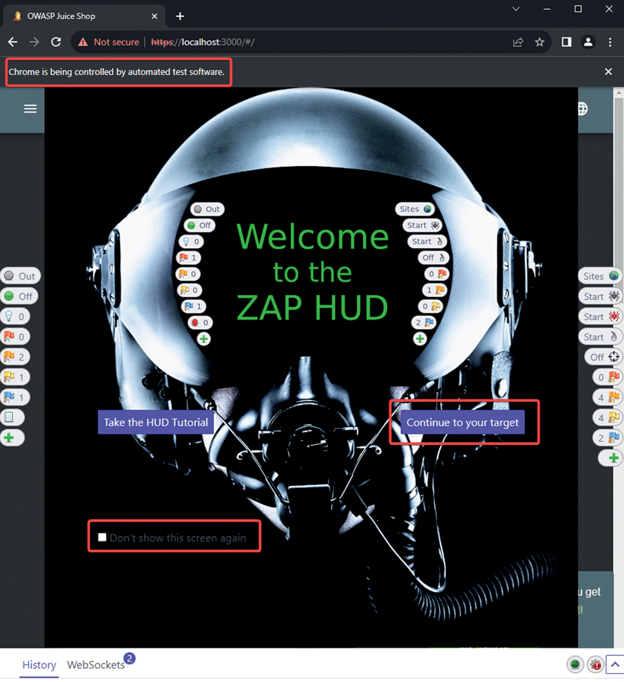The width and height of the screenshot is (624, 682).
Task: Click the gear with red exclamation icon
Action: tap(596, 664)
